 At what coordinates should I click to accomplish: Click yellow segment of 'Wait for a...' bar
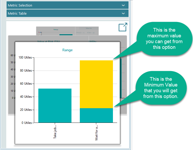point(96,84)
